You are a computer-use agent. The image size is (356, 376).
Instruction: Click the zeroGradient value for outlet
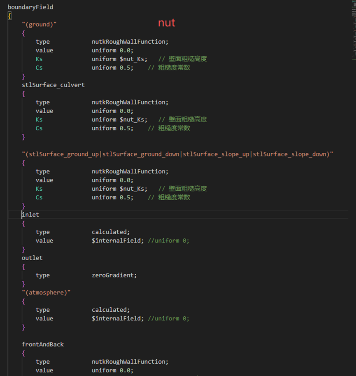113,275
